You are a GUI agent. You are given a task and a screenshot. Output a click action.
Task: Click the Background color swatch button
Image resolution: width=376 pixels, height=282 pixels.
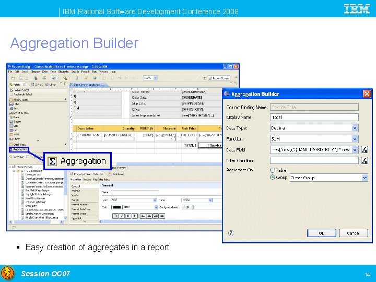(187, 207)
